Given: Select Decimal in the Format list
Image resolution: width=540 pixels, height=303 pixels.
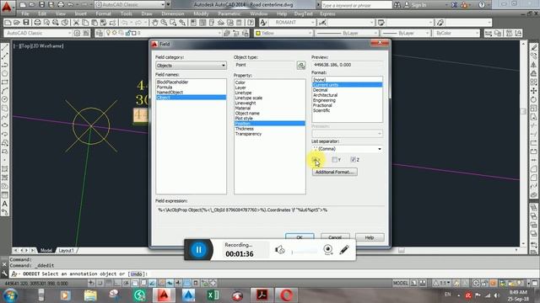Looking at the screenshot, I should click(x=321, y=90).
